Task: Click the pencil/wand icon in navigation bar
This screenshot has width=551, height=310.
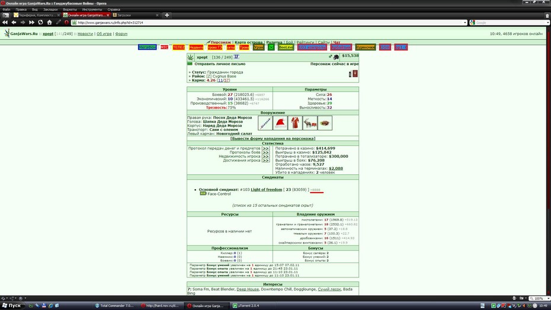Action: click(58, 22)
